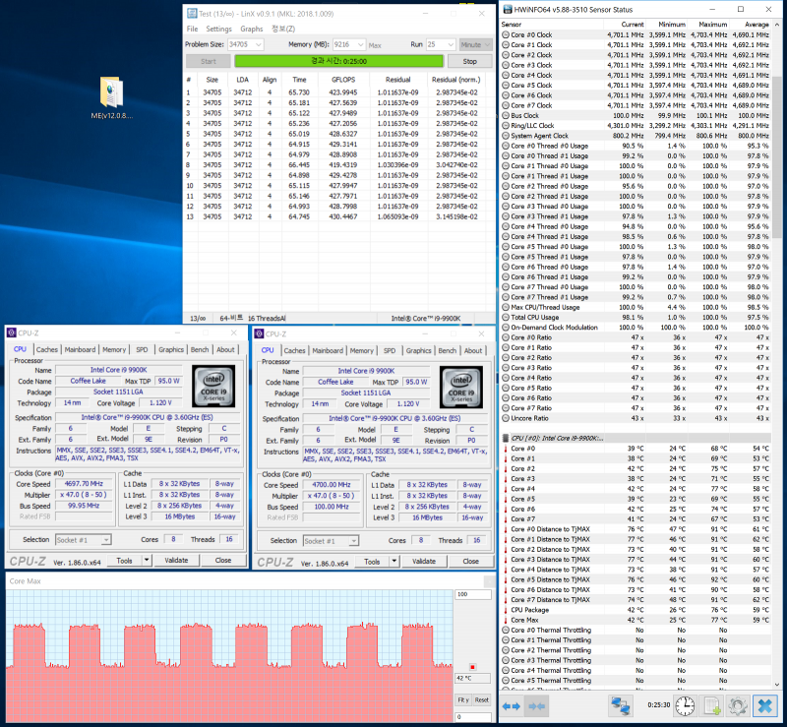This screenshot has height=727, width=787.
Task: Click HWiNFO64 title bar app icon
Action: click(508, 10)
